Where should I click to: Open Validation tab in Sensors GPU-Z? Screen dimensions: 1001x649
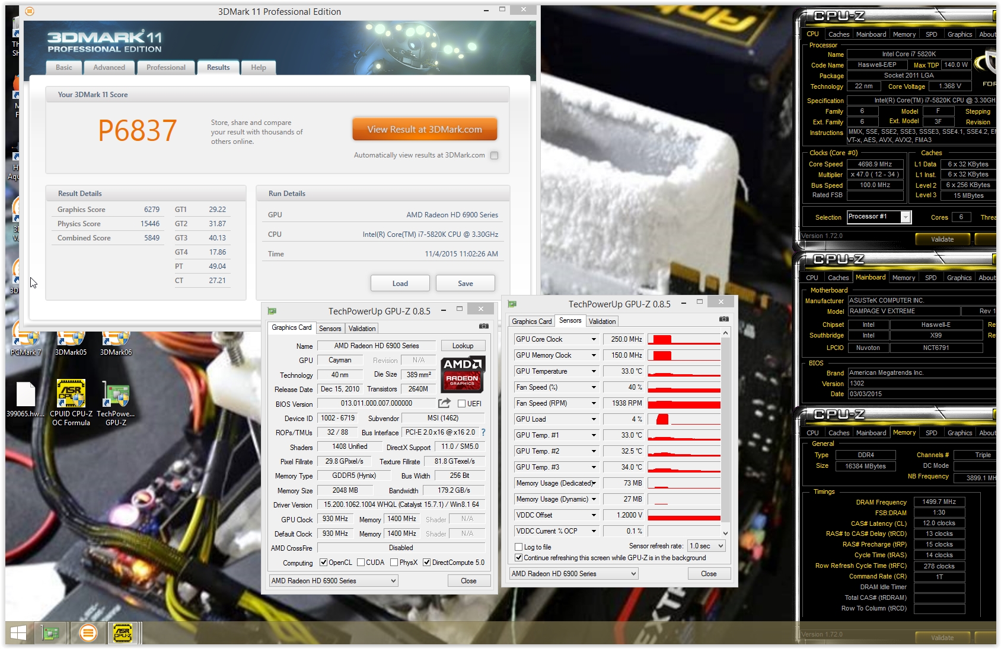(x=602, y=322)
